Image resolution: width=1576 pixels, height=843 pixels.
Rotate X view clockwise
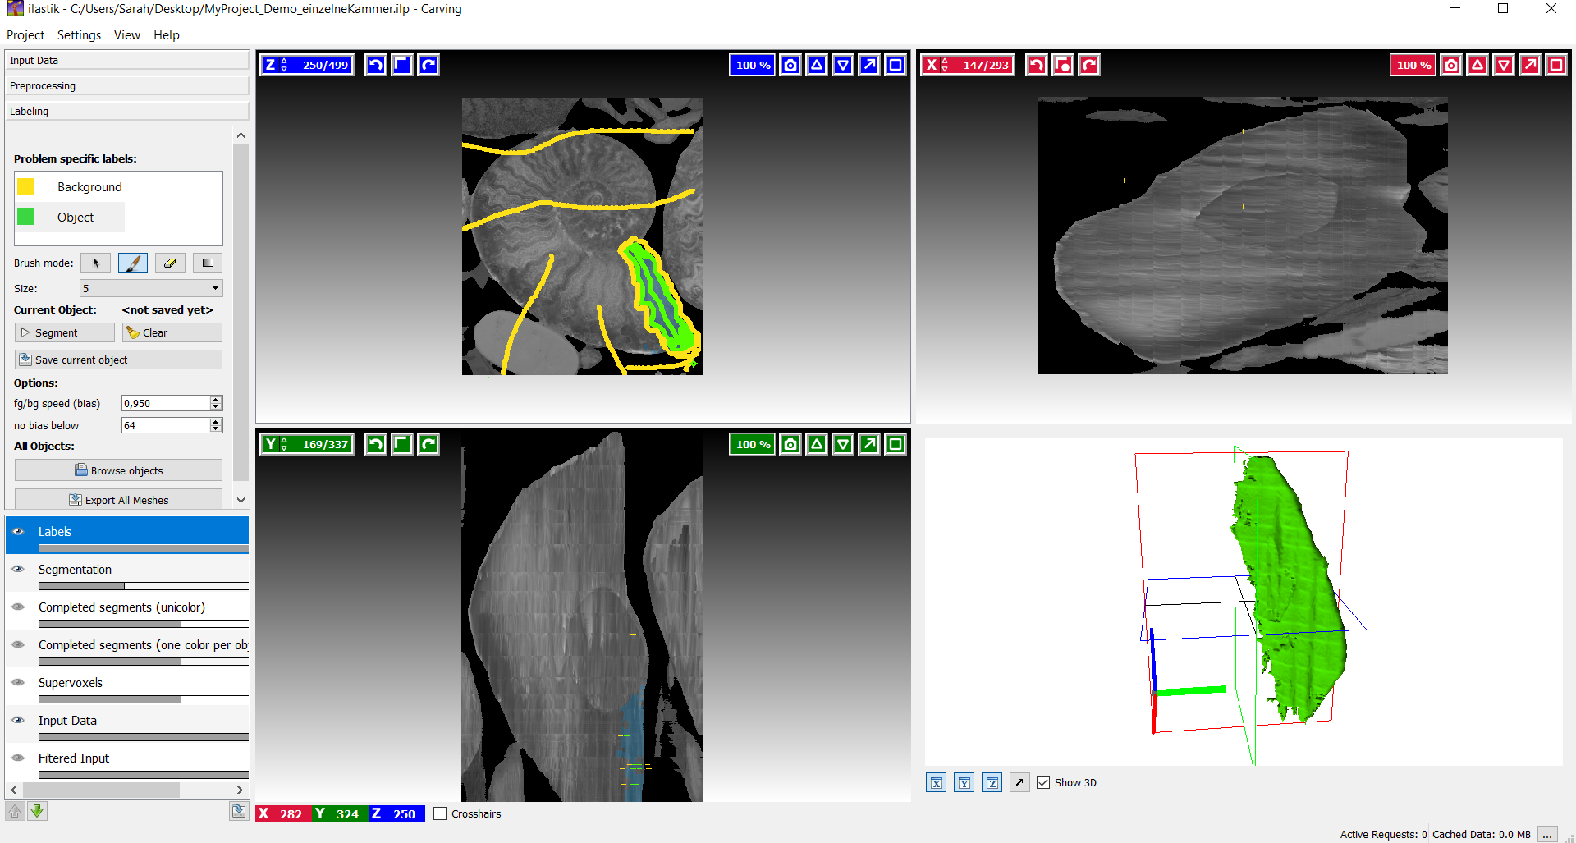tap(1089, 65)
